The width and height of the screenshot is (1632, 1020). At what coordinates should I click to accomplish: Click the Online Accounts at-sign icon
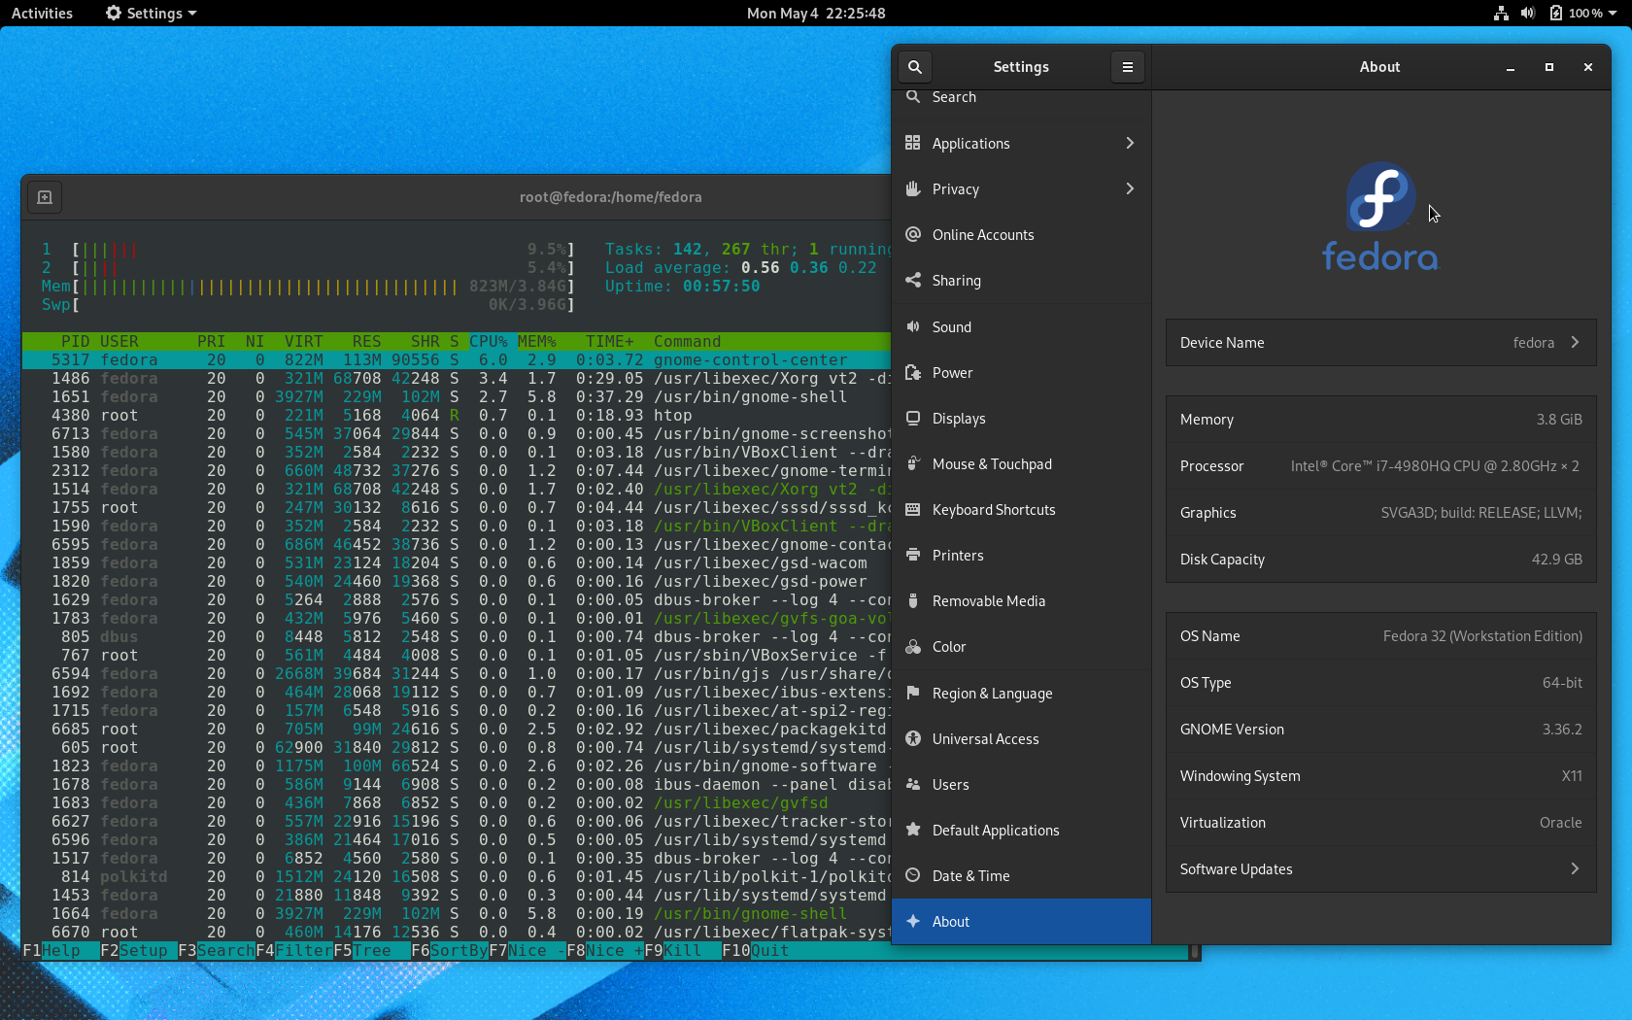[x=913, y=234]
